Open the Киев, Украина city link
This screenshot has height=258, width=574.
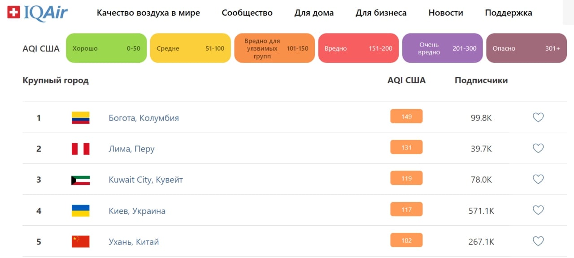click(x=137, y=211)
